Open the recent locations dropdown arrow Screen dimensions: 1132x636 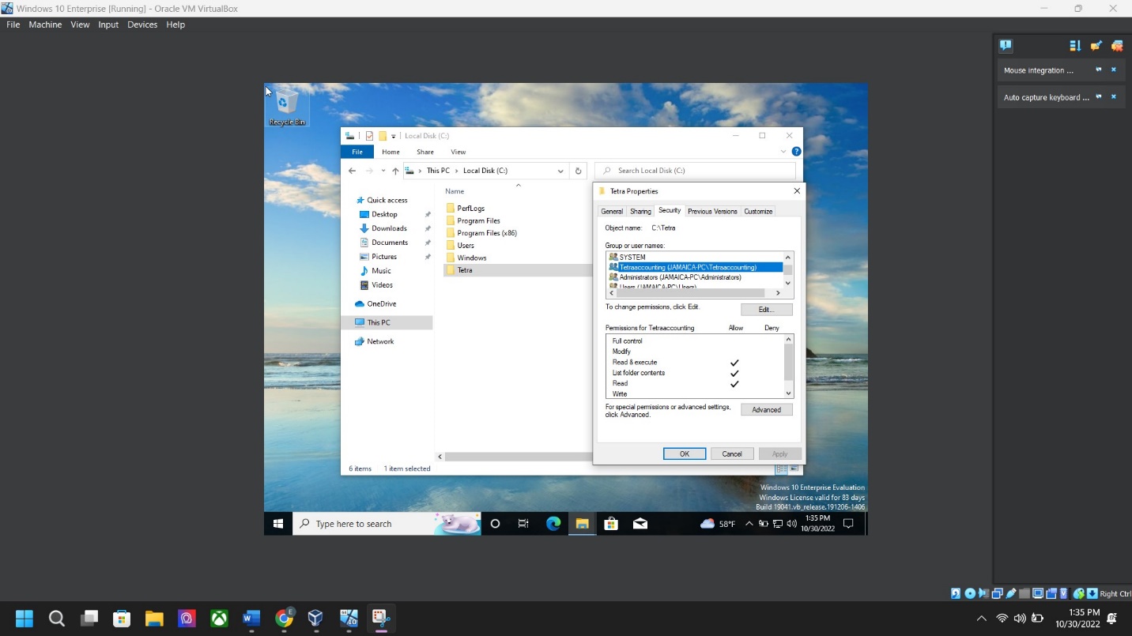(x=383, y=171)
